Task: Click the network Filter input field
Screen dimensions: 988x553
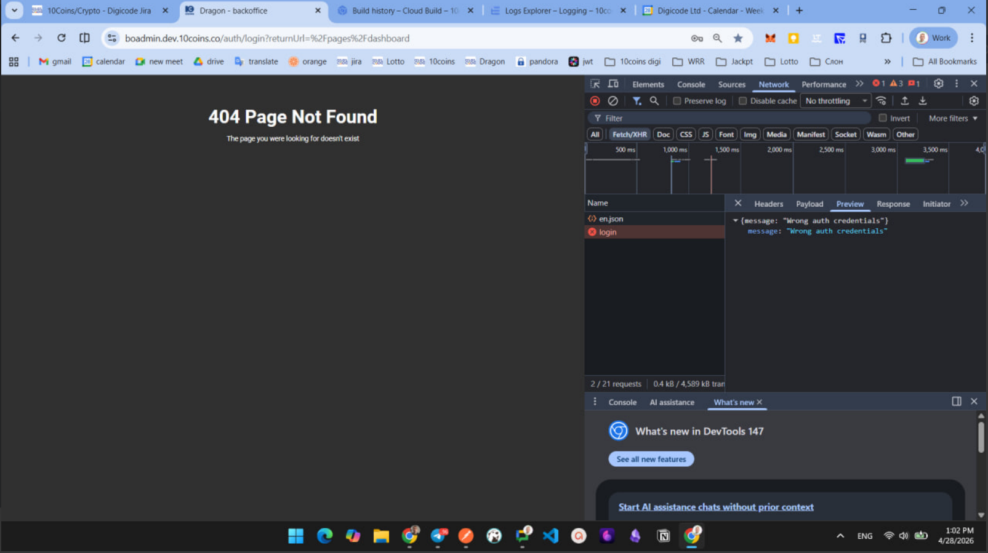Action: [x=729, y=118]
